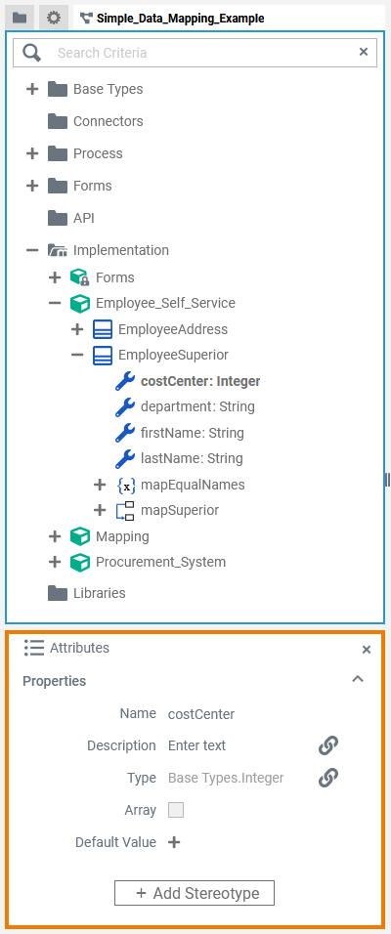The width and height of the screenshot is (391, 934).
Task: Select the department: String attribute
Action: click(197, 406)
